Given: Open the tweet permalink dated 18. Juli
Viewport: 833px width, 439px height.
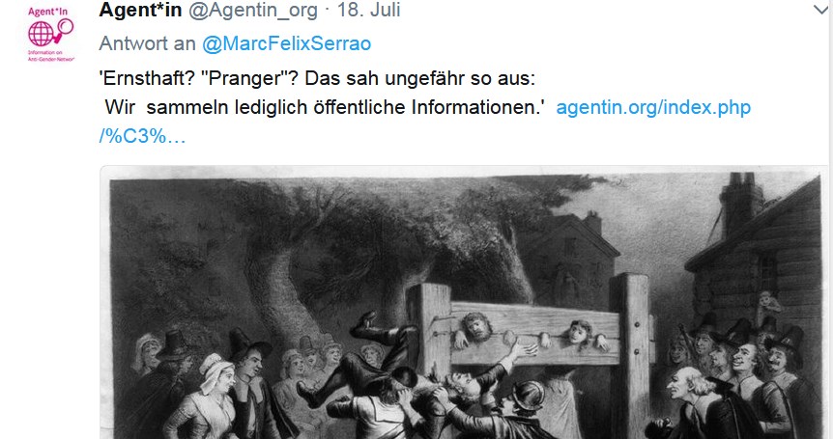Looking at the screenshot, I should click(369, 10).
